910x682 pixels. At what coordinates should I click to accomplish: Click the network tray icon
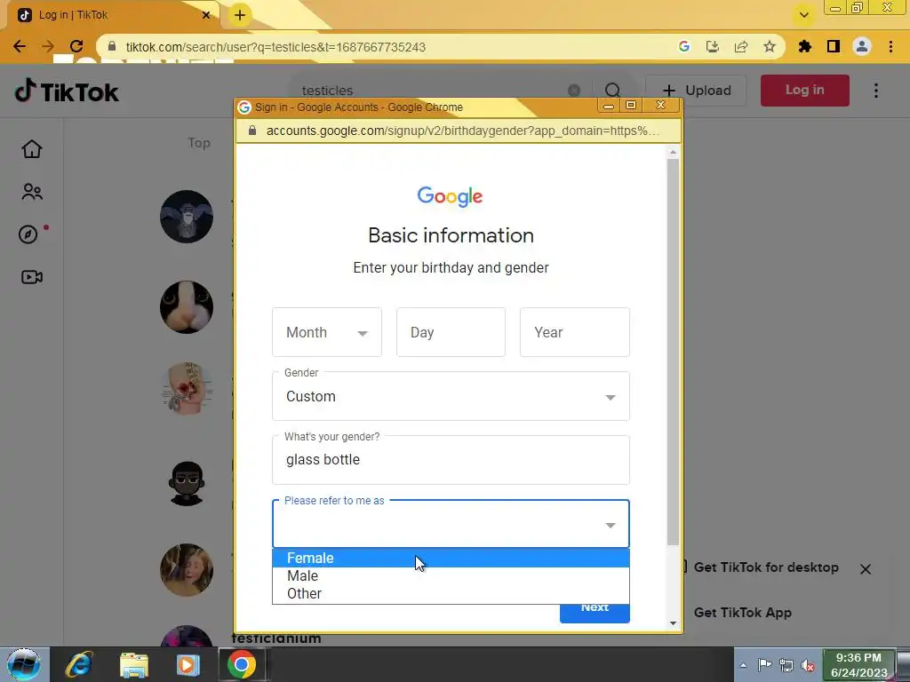[x=786, y=665]
